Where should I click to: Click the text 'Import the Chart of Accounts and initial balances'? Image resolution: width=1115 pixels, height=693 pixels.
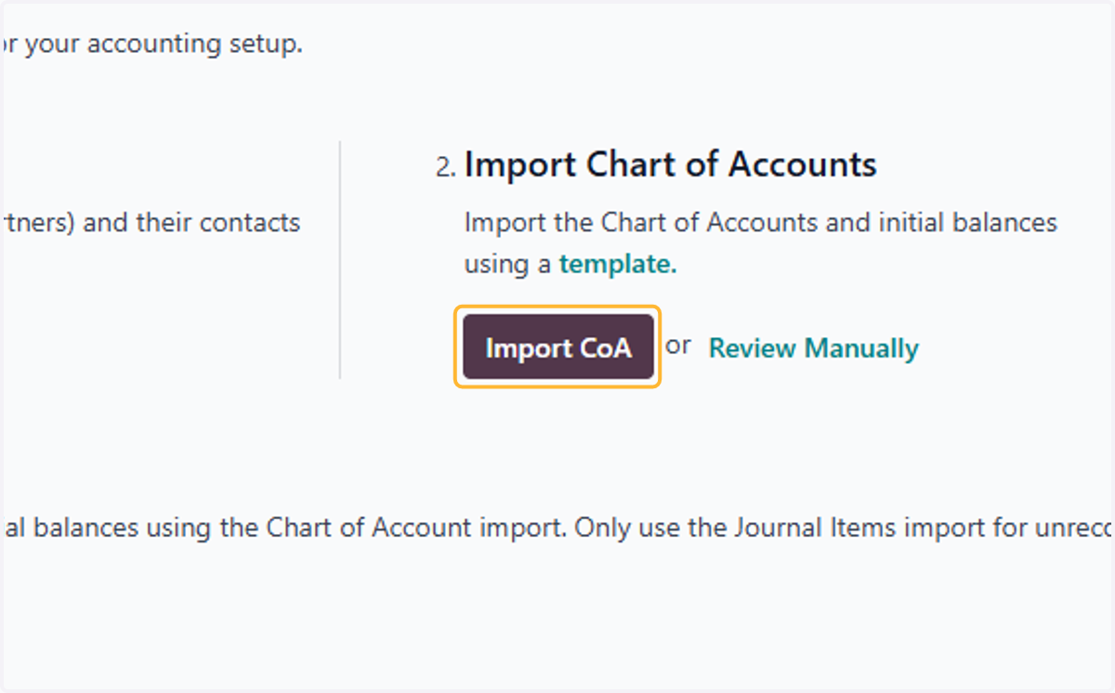[x=760, y=223]
